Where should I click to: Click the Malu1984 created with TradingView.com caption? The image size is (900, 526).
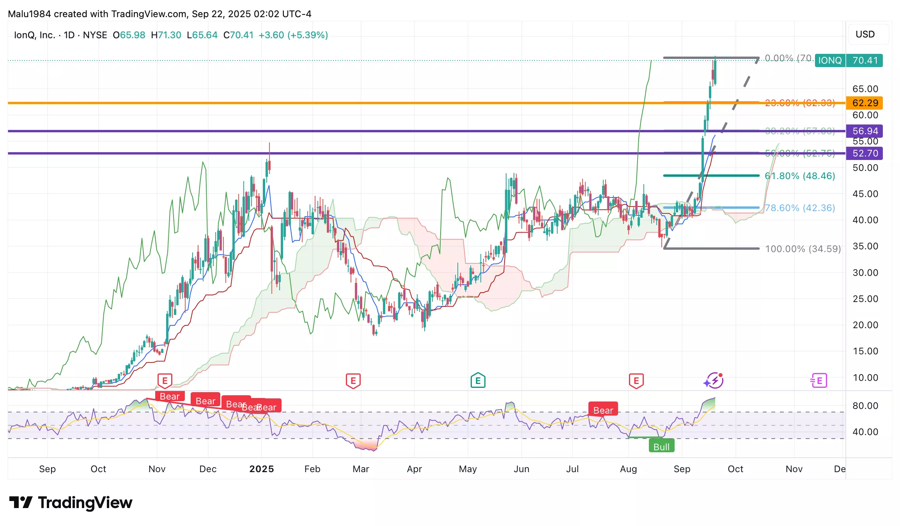coord(159,14)
